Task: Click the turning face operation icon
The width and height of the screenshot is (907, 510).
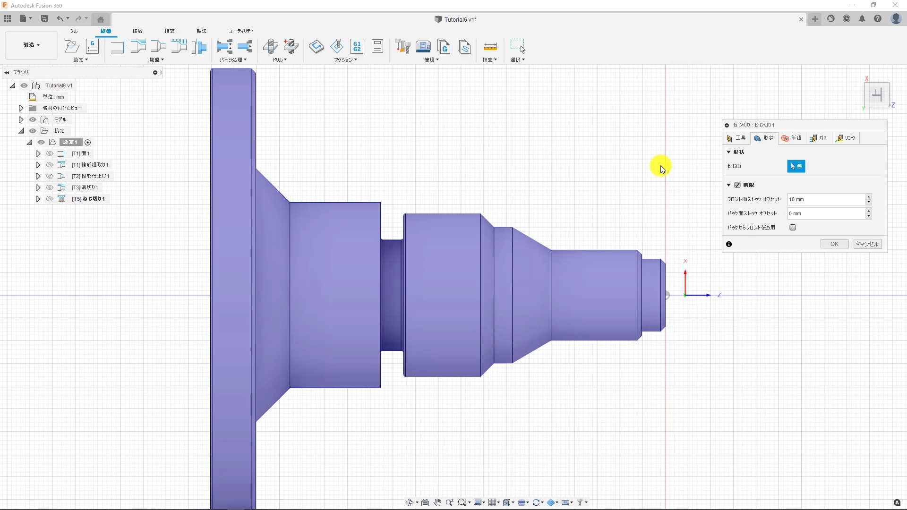Action: 117,46
